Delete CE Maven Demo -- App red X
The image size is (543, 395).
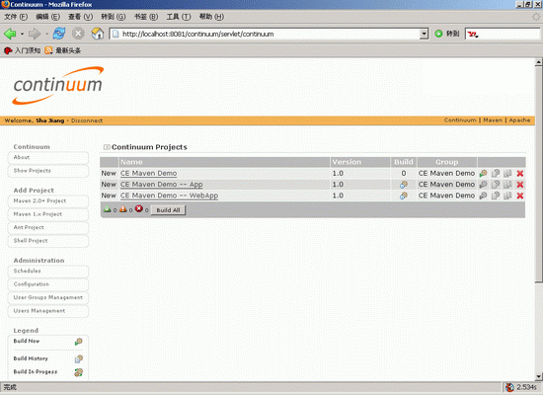coord(519,185)
